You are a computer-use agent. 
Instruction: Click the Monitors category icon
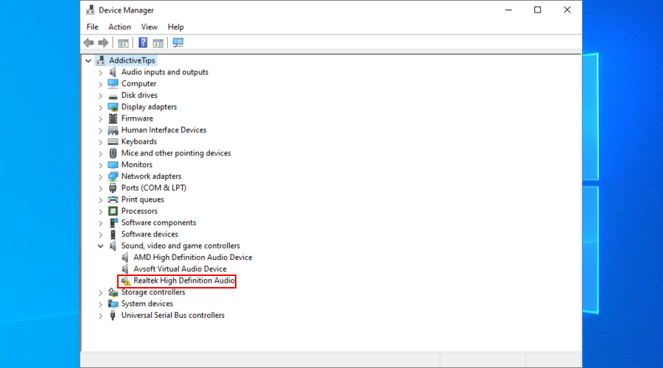tap(113, 165)
